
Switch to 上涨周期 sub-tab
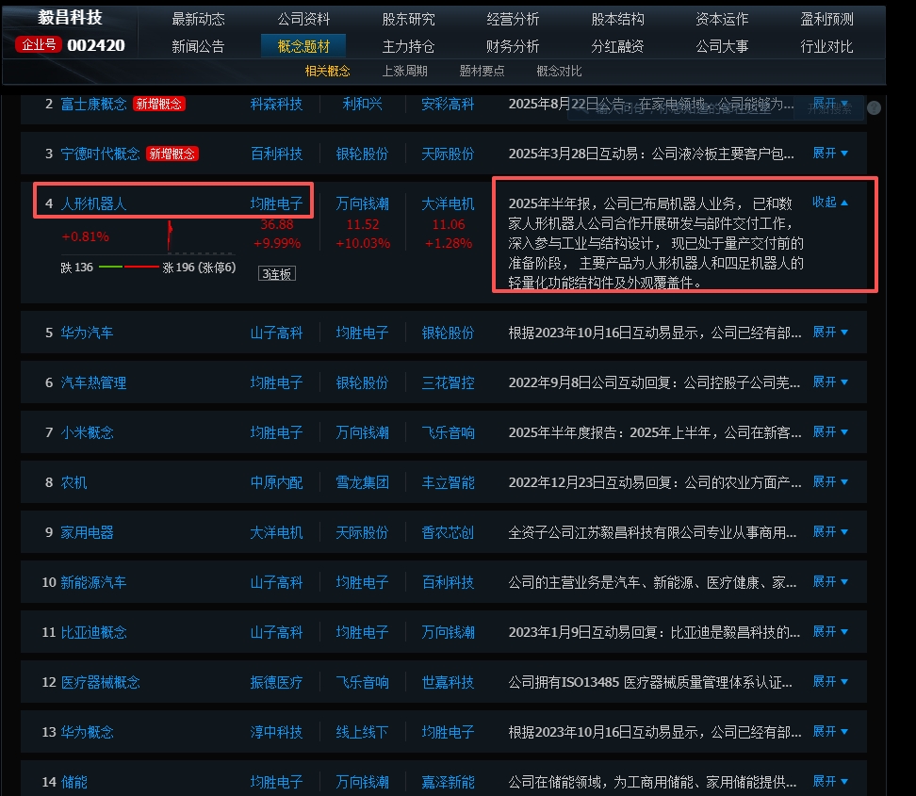click(x=404, y=72)
